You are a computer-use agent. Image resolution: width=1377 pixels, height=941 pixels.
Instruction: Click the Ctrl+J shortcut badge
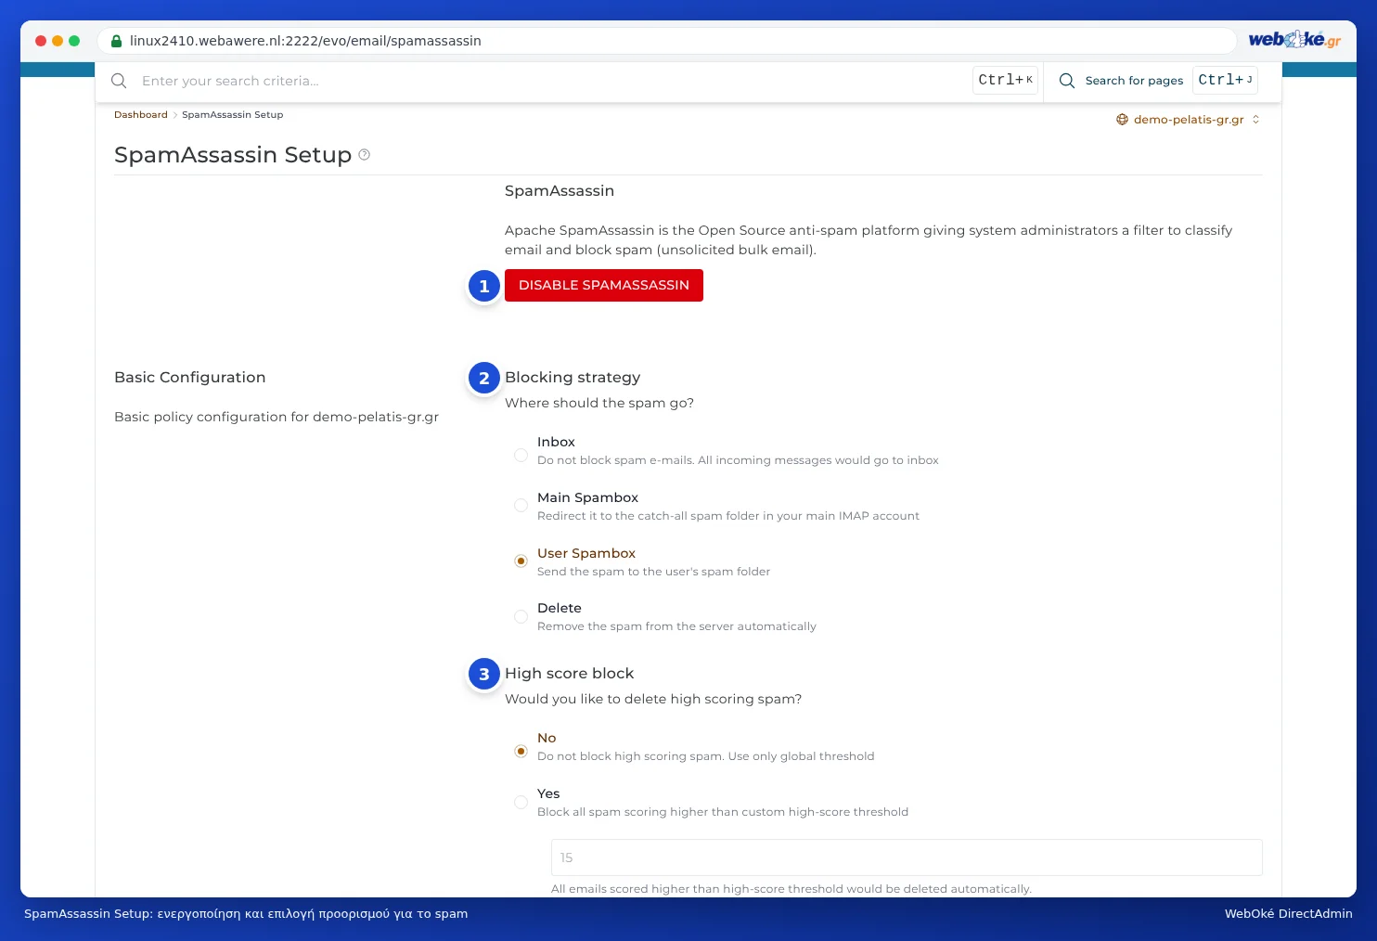[x=1225, y=80]
